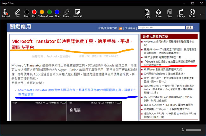The image size is (206, 136).
Task: Choose the Yellow ink color
Action: coord(42,13)
